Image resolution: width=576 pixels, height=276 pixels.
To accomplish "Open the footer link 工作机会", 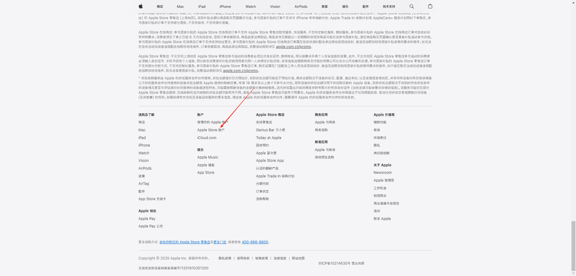I will pyautogui.click(x=380, y=188).
